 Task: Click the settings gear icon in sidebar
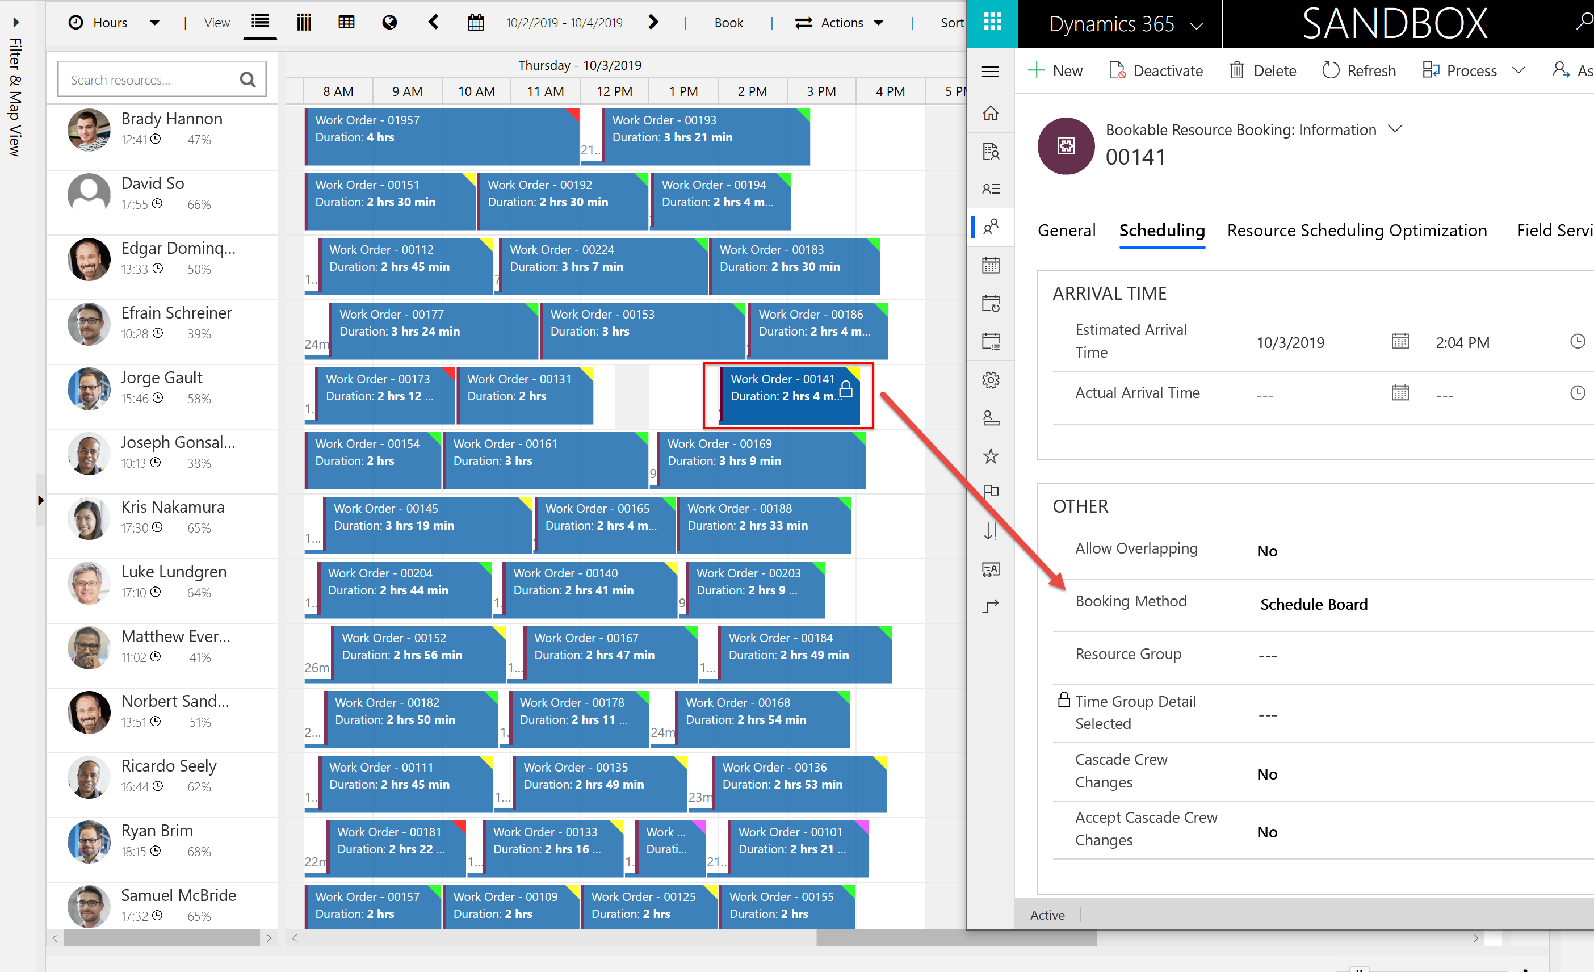pos(991,383)
